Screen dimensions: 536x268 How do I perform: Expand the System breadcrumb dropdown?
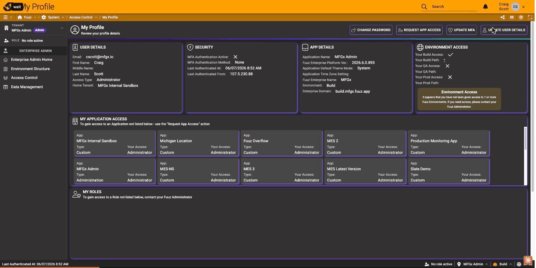(63, 17)
